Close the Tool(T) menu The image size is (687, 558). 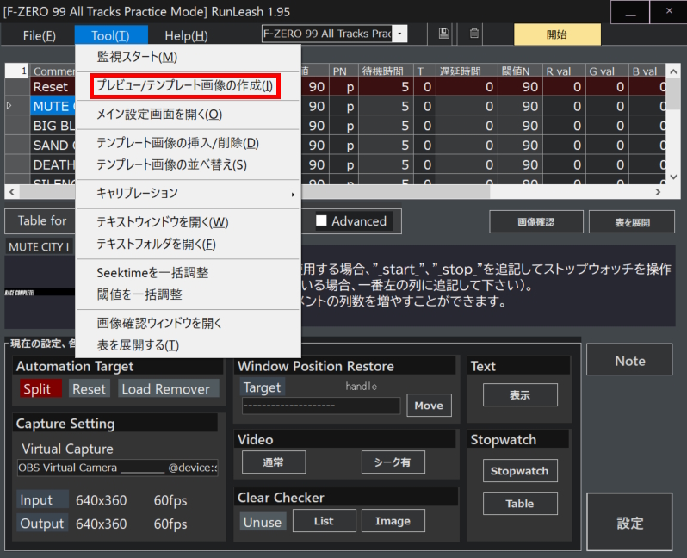click(110, 35)
